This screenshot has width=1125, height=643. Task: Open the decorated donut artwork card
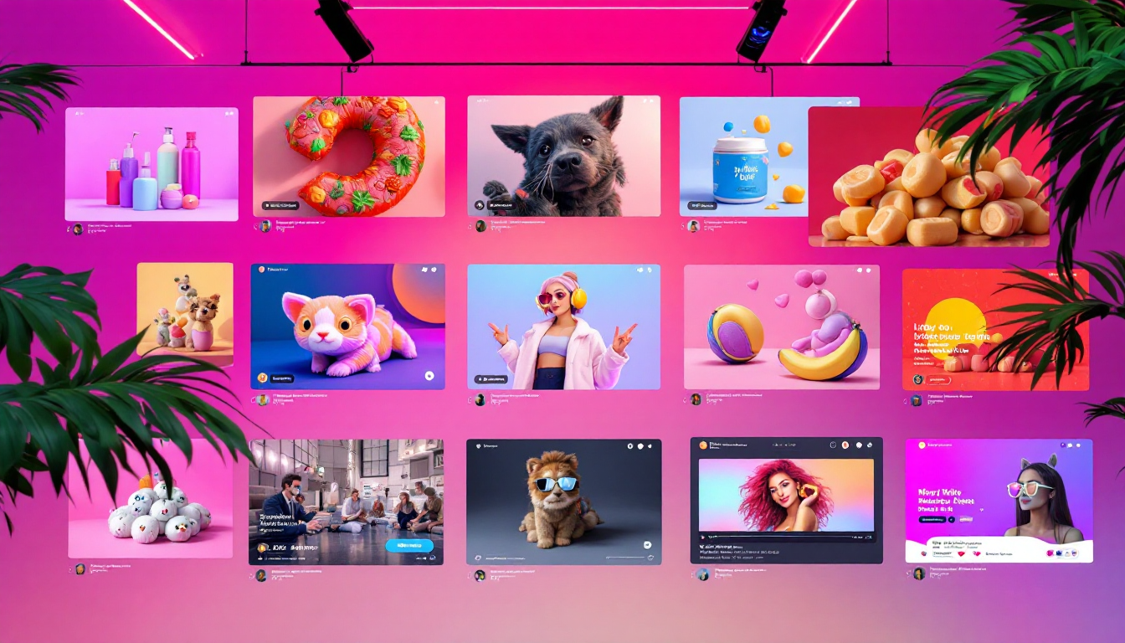(348, 157)
